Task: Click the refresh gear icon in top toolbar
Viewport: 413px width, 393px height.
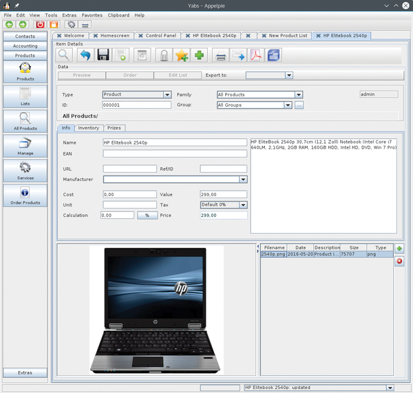Action: (72, 25)
